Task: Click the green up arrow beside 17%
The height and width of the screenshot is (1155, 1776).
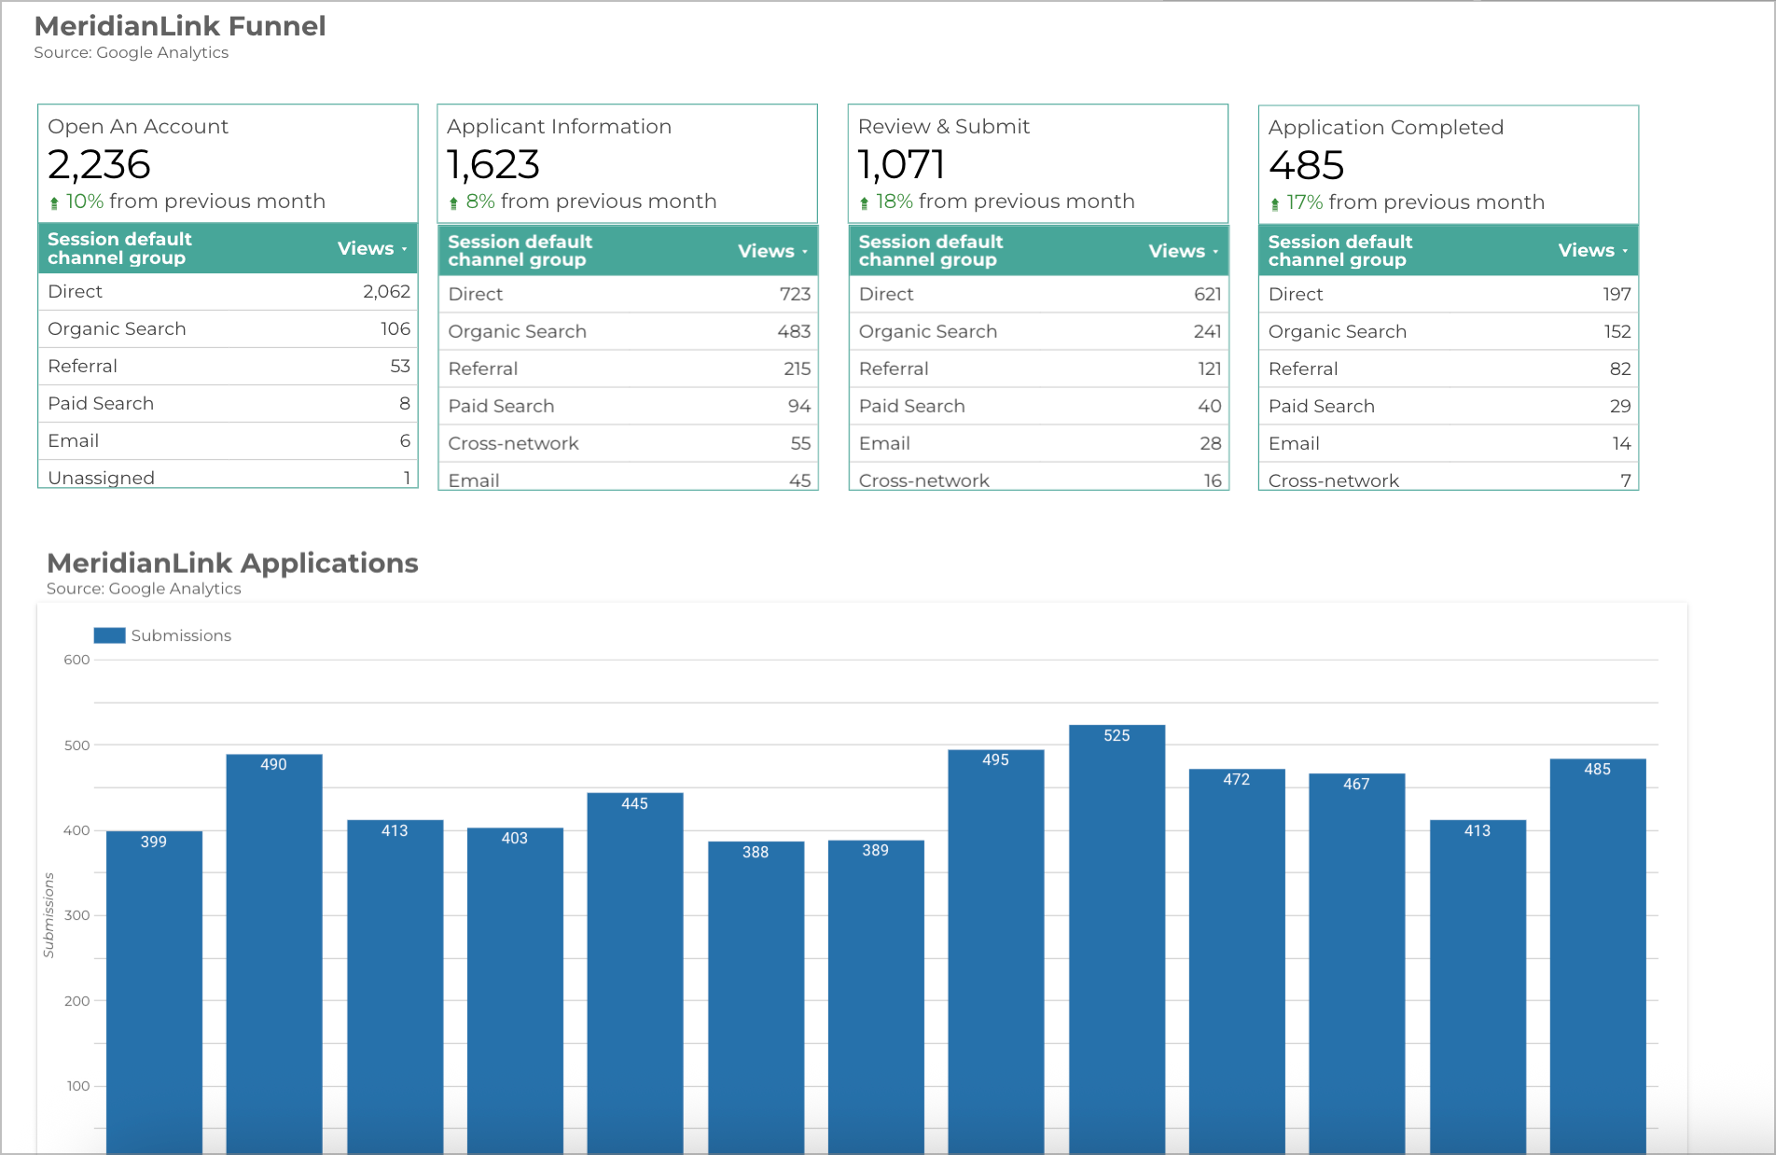Action: 1274,203
